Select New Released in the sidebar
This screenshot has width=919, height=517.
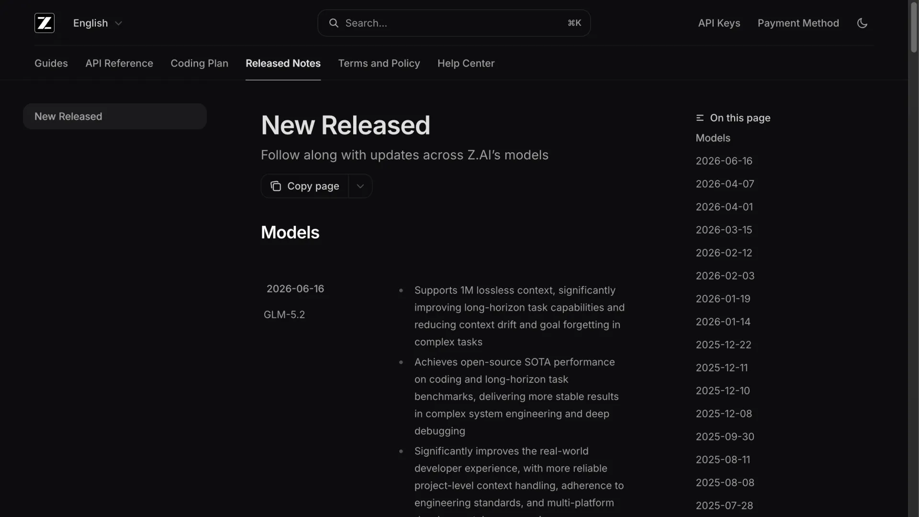pos(115,116)
